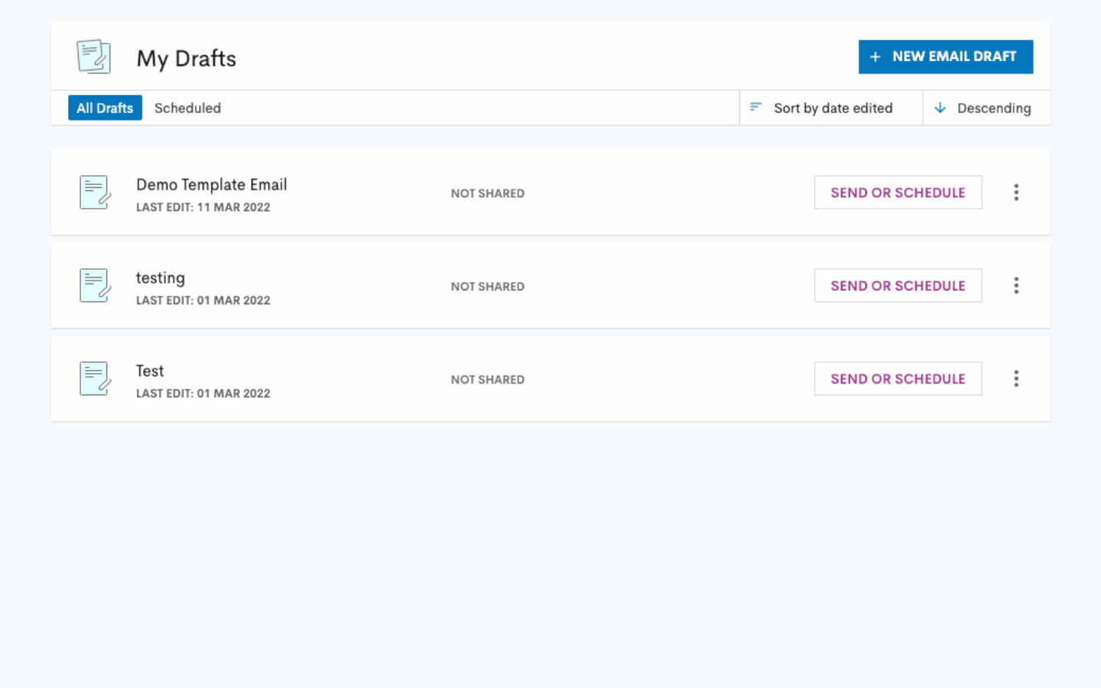The height and width of the screenshot is (688, 1101).
Task: Click the testing draft document icon
Action: coord(96,285)
